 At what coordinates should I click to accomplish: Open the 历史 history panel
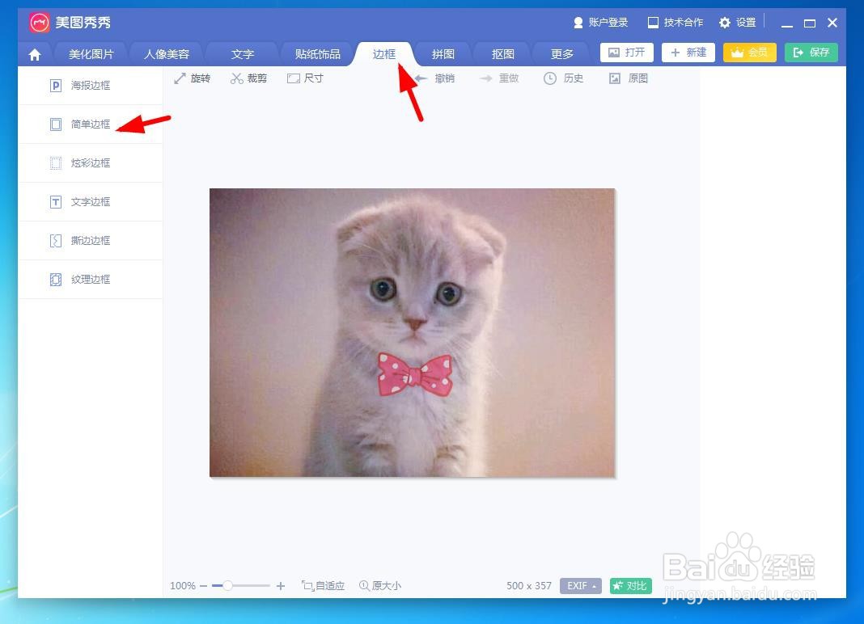coord(563,78)
